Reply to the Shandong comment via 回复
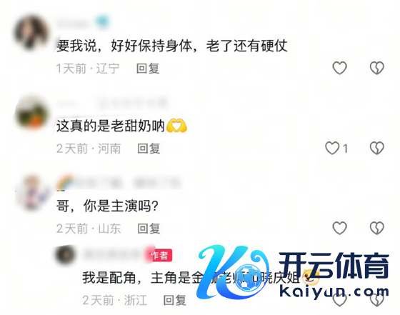The image size is (400, 315). point(149,229)
